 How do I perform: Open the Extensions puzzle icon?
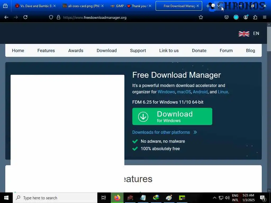(x=255, y=17)
